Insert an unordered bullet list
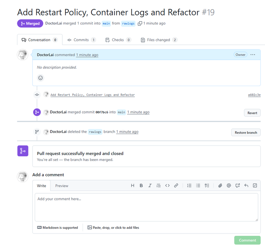 pyautogui.click(x=198, y=186)
